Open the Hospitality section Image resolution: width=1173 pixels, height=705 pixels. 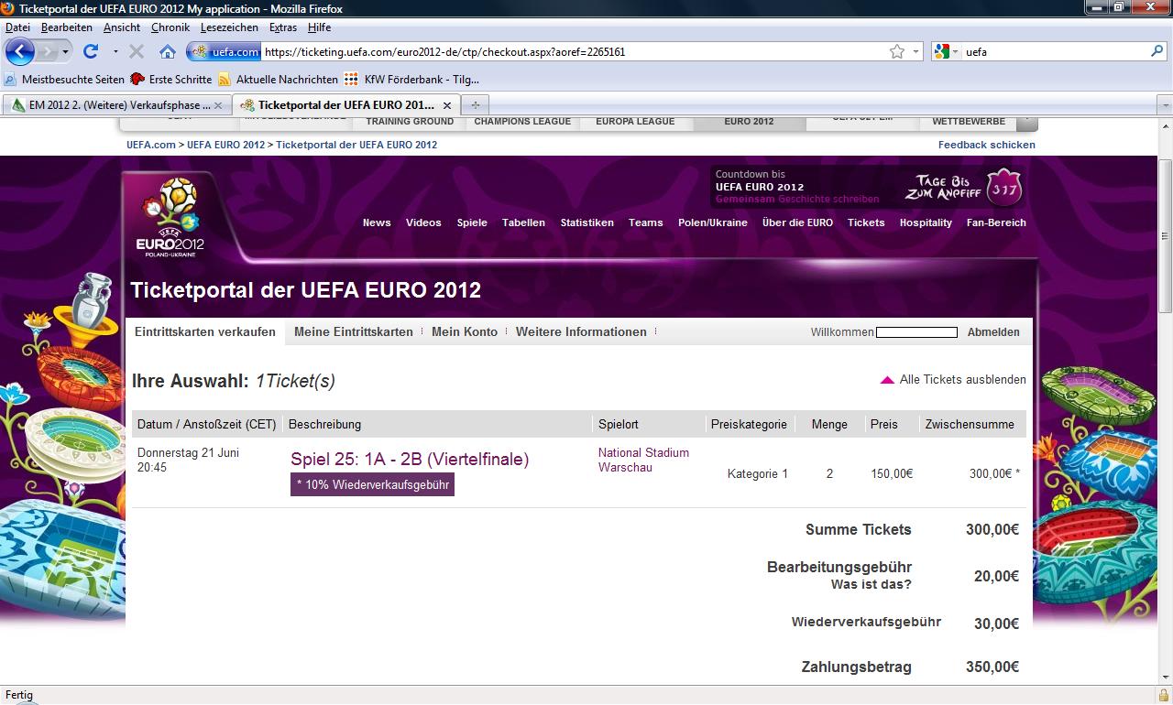pos(926,222)
